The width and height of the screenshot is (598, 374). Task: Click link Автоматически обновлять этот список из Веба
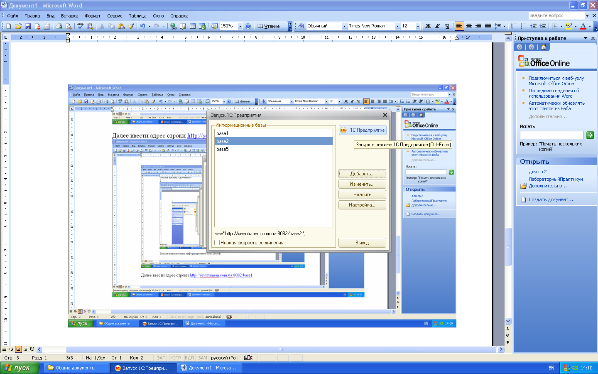pos(556,106)
